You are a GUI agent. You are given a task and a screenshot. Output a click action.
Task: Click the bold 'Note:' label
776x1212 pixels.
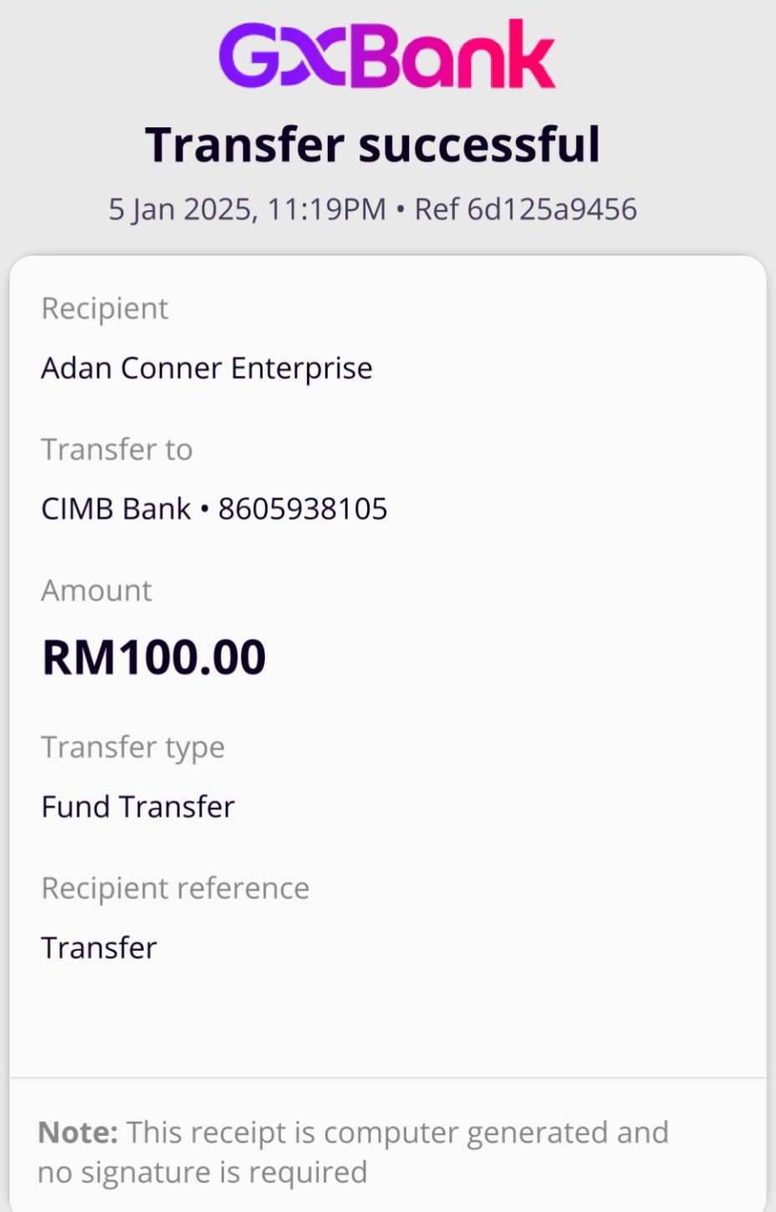[x=78, y=1132]
